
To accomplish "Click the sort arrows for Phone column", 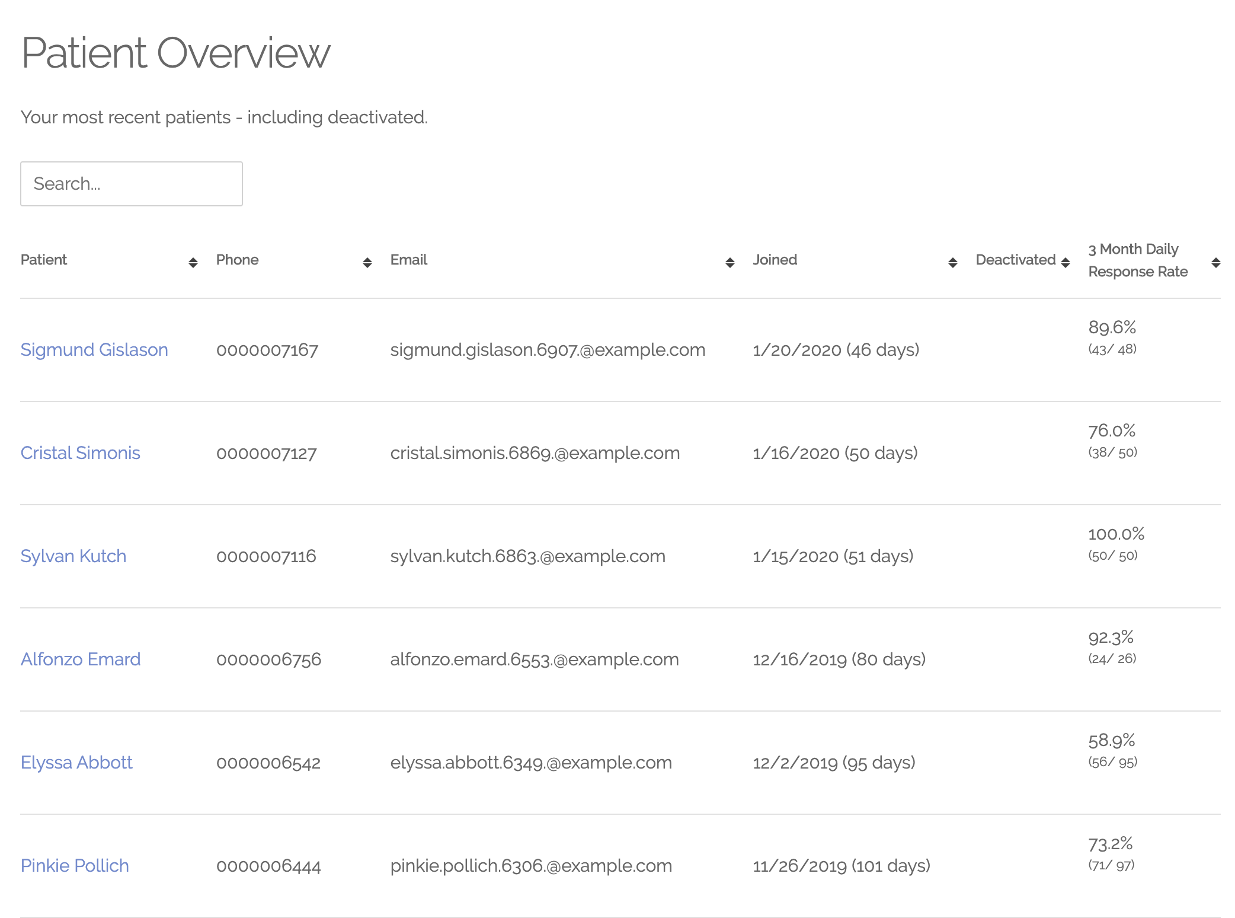I will pyautogui.click(x=367, y=263).
